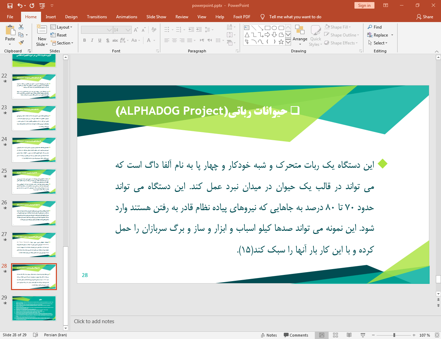Open the Section dropdown menu
The image size is (441, 339).
62,43
